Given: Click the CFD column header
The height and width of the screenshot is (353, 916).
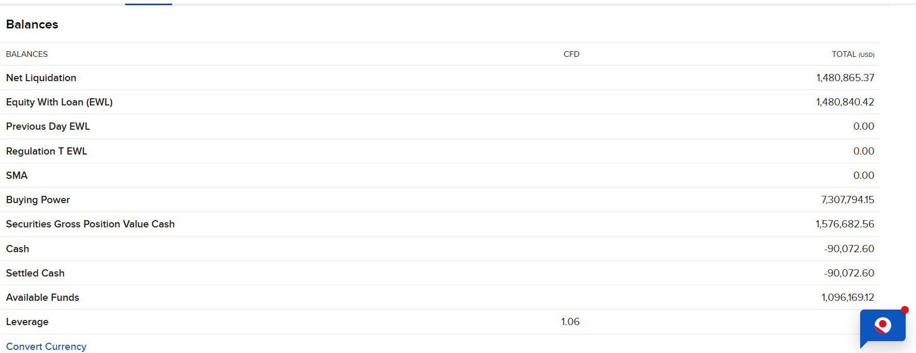Looking at the screenshot, I should click(x=571, y=54).
